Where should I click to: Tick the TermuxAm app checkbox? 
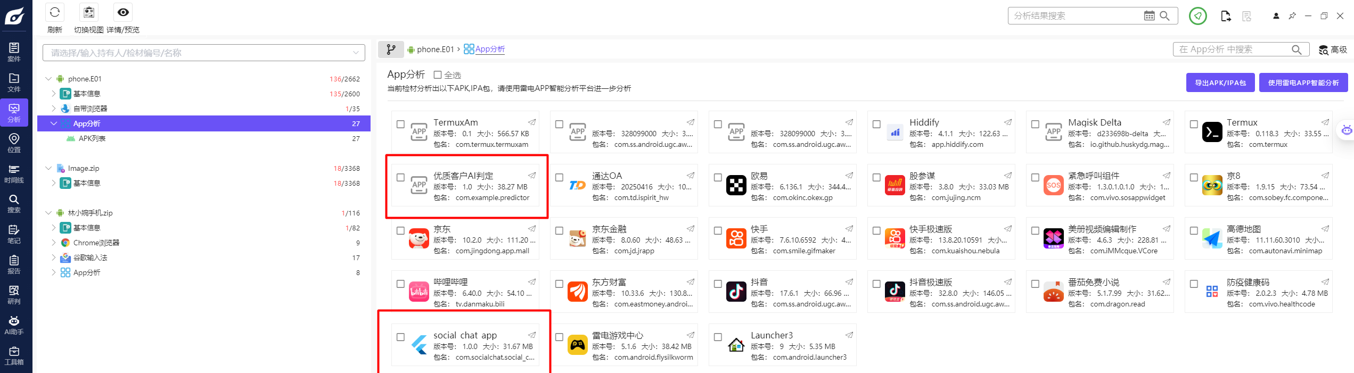(400, 124)
